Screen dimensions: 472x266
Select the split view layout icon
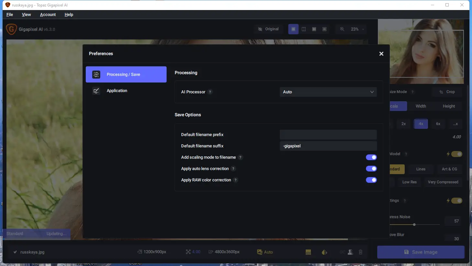[304, 29]
